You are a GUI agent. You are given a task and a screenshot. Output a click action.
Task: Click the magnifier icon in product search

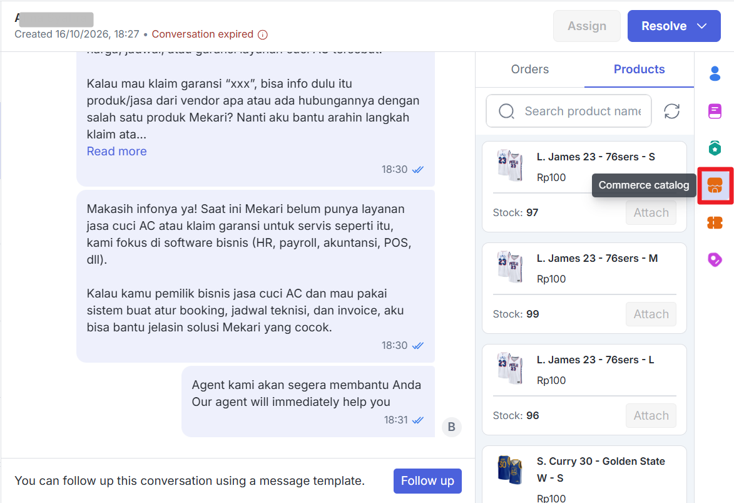coord(506,111)
